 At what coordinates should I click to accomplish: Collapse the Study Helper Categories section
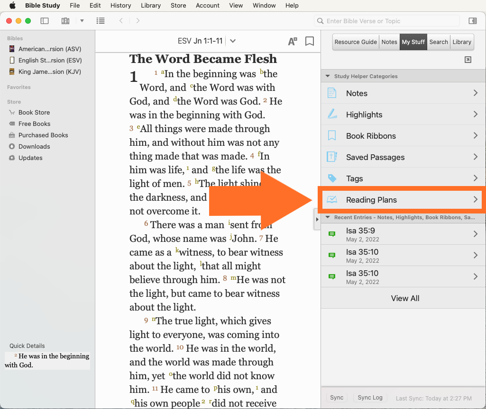click(328, 76)
